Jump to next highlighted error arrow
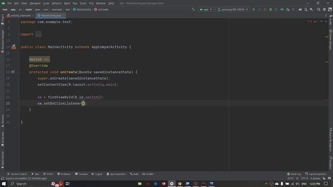The image size is (333, 187). tap(326, 22)
